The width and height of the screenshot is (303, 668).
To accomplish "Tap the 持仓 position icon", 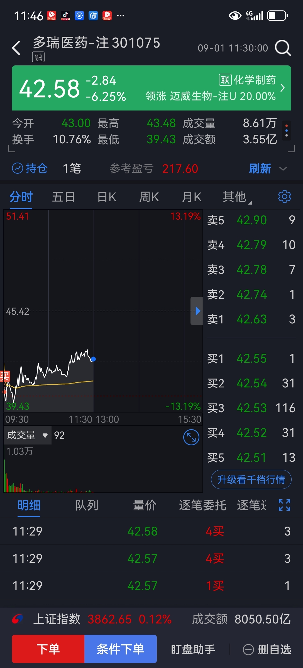I will (x=18, y=168).
